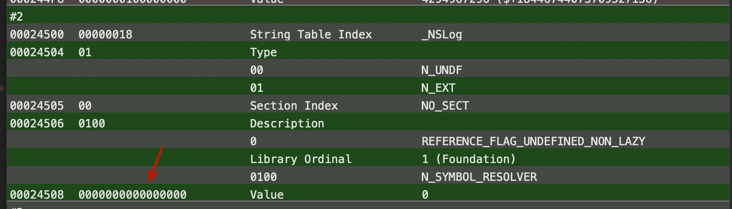Select the N_UNDF value
The height and width of the screenshot is (209, 732).
442,70
